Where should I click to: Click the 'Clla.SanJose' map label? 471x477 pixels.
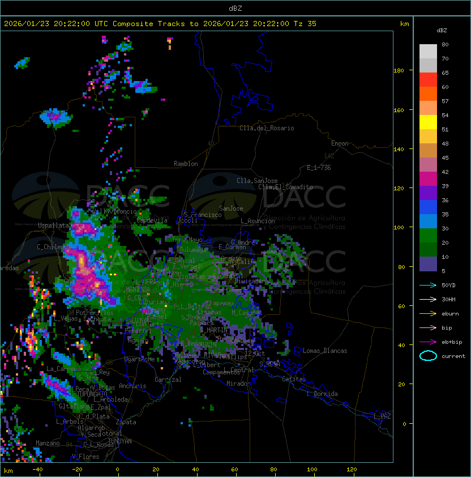257,181
